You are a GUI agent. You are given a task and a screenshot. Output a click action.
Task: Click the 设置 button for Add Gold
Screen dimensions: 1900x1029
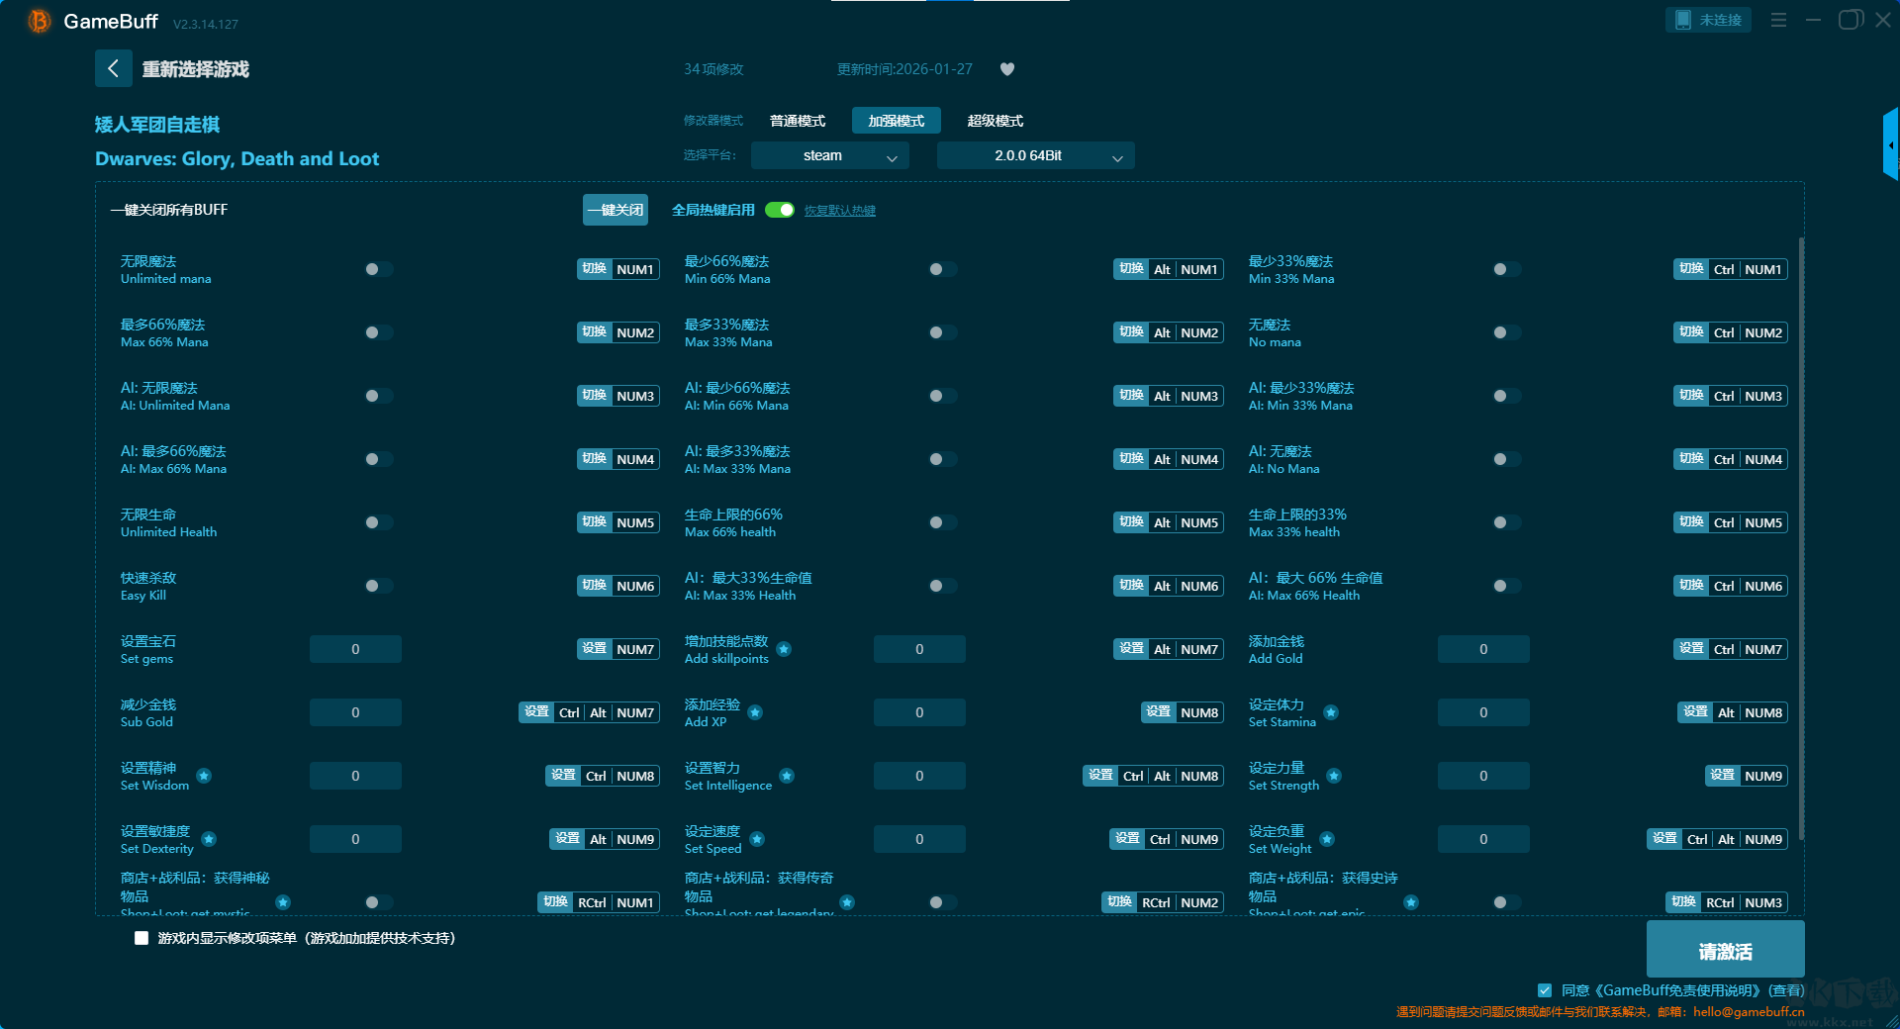click(x=1692, y=649)
